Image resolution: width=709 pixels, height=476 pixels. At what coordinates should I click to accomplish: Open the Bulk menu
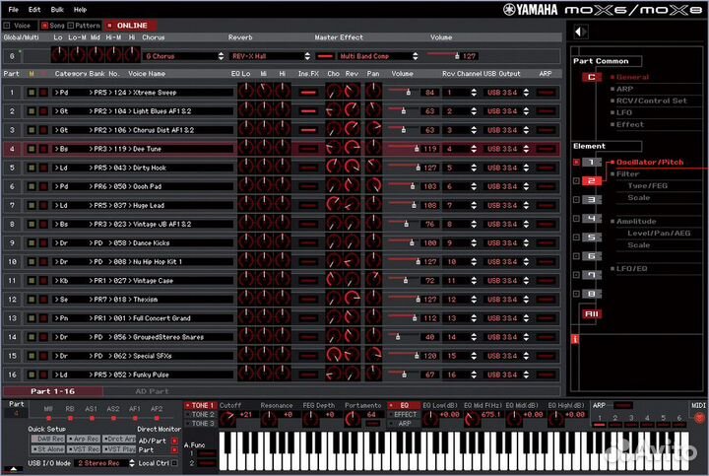pyautogui.click(x=57, y=10)
